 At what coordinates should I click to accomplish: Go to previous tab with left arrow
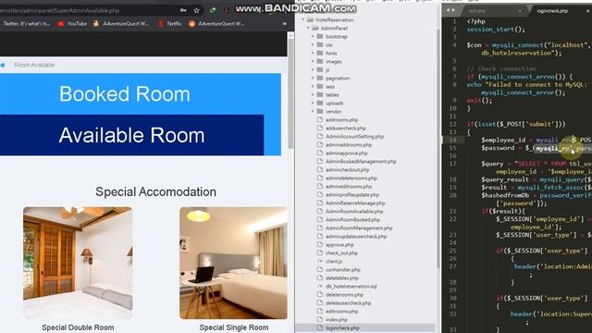(448, 10)
